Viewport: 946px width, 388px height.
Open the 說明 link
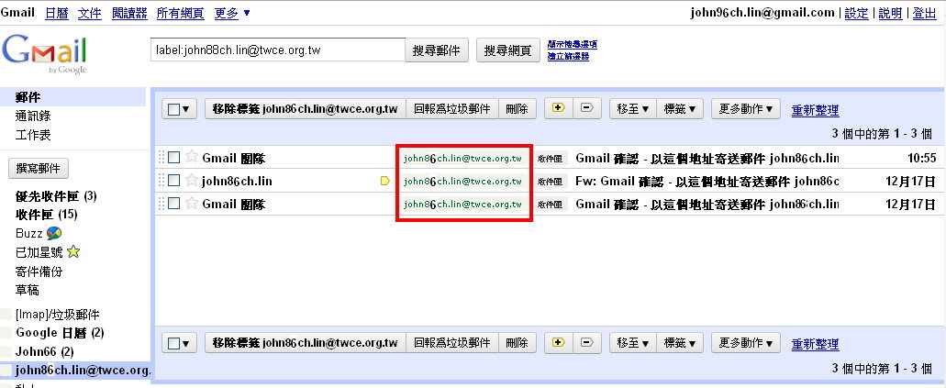click(x=890, y=13)
